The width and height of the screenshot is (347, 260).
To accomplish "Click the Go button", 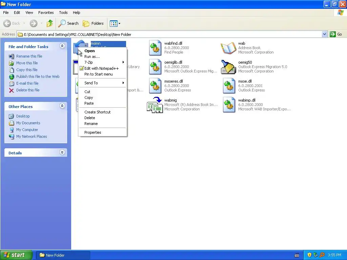I will click(x=336, y=34).
